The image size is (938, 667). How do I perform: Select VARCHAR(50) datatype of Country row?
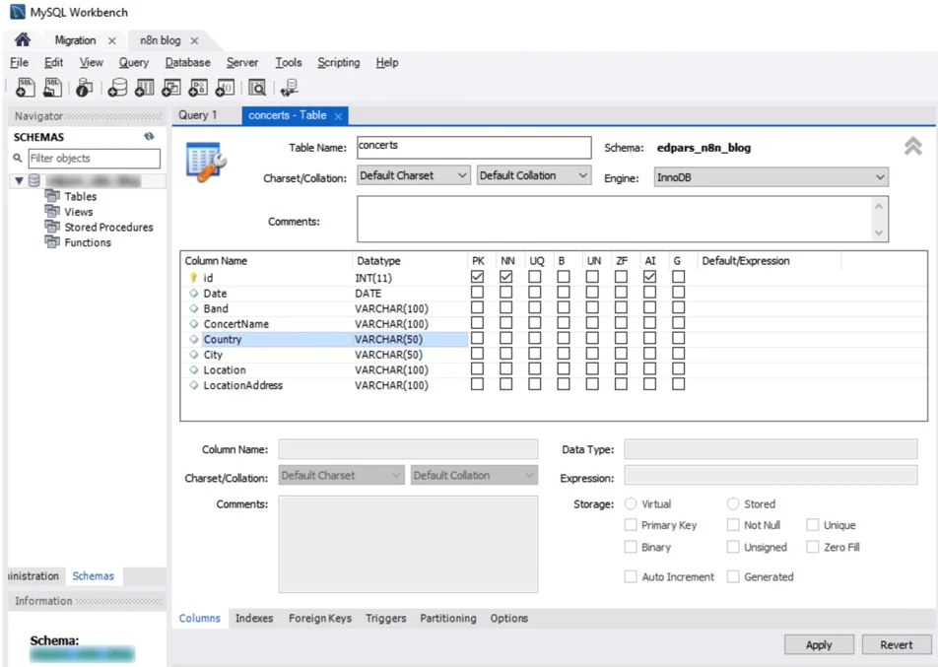(x=388, y=339)
